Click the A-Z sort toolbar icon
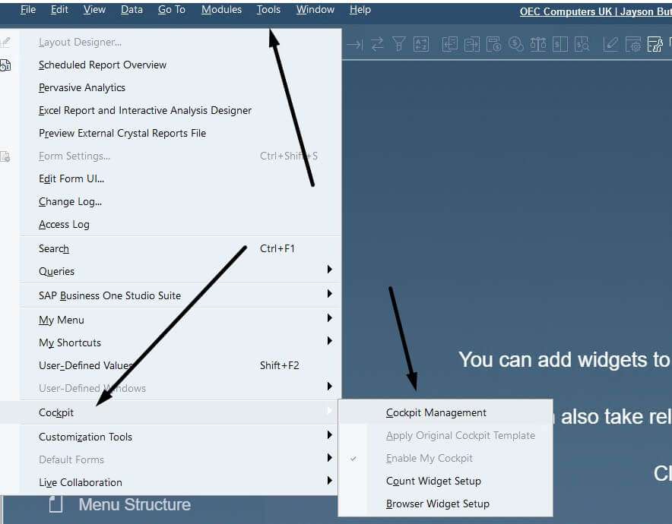 421,44
